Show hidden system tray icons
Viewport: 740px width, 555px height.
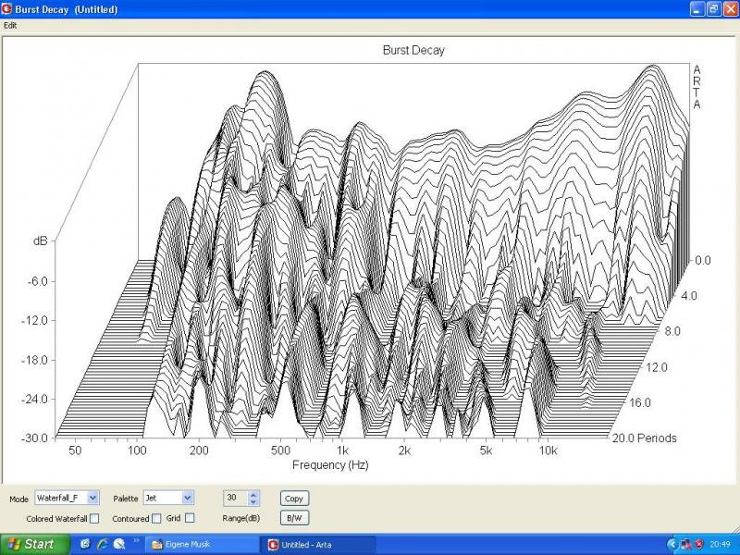(671, 544)
